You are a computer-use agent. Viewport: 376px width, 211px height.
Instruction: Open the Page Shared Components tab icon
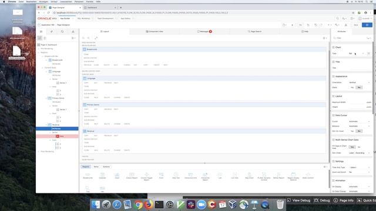coord(73,32)
